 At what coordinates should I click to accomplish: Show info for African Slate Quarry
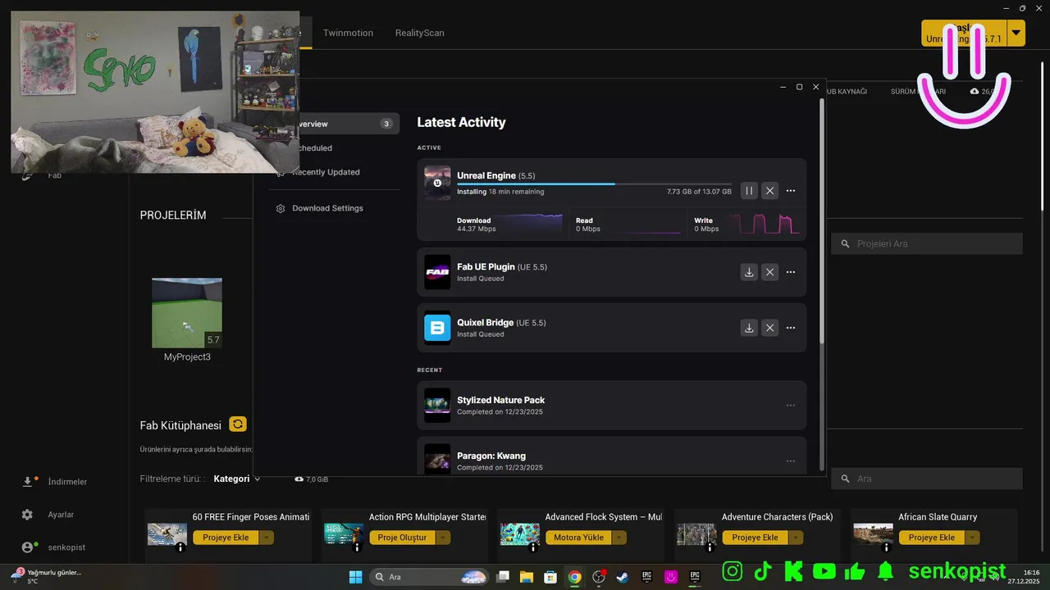(886, 548)
